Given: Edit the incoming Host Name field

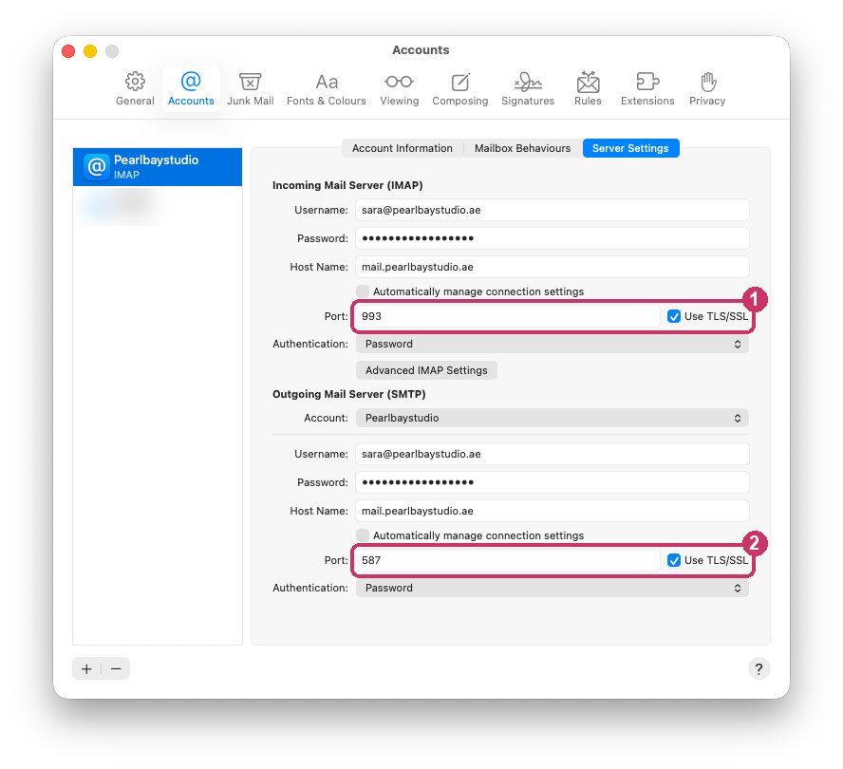Looking at the screenshot, I should click(x=552, y=268).
